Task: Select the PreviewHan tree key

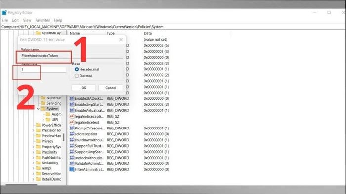Action: 51,136
